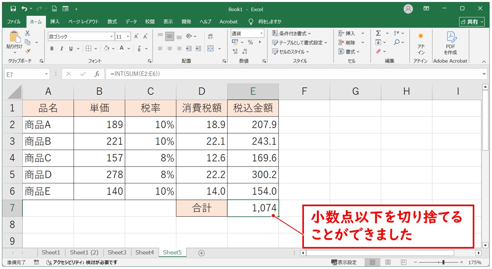Apply comma style format
Viewport: 492px width, 269px height.
tap(260, 42)
